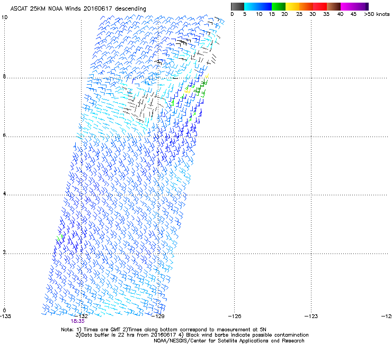392x344 pixels.
Task: Click the green wind barbs near latitude 2.5
Action: tap(60, 237)
